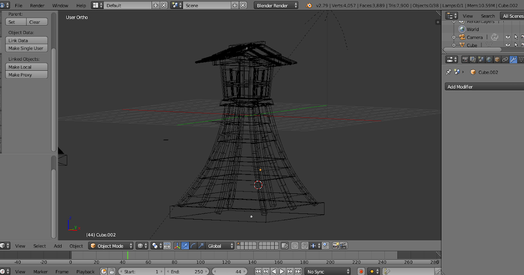Click Link Data button

(27, 41)
